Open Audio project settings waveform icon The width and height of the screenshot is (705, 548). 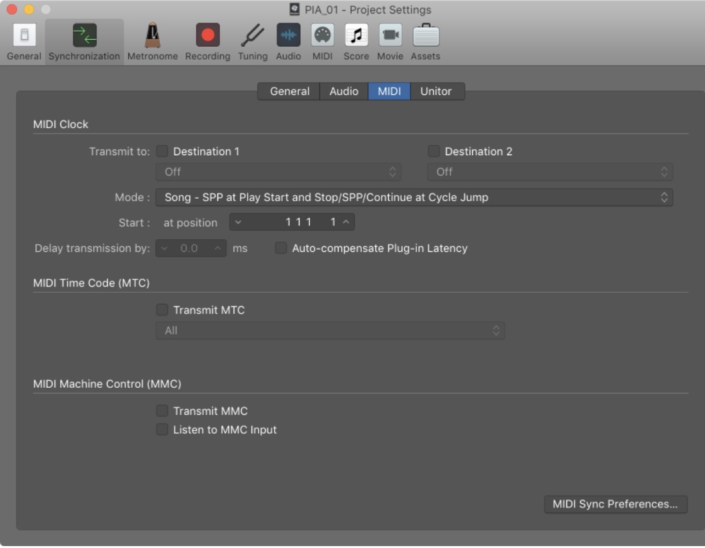coord(288,35)
